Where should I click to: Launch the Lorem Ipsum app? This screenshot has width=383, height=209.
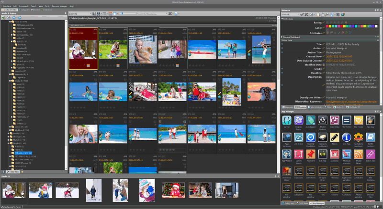pos(298,155)
